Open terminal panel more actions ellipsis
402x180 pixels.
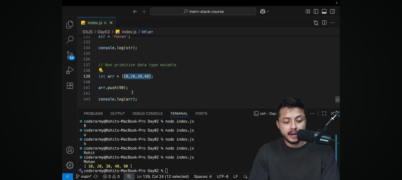click(312, 113)
